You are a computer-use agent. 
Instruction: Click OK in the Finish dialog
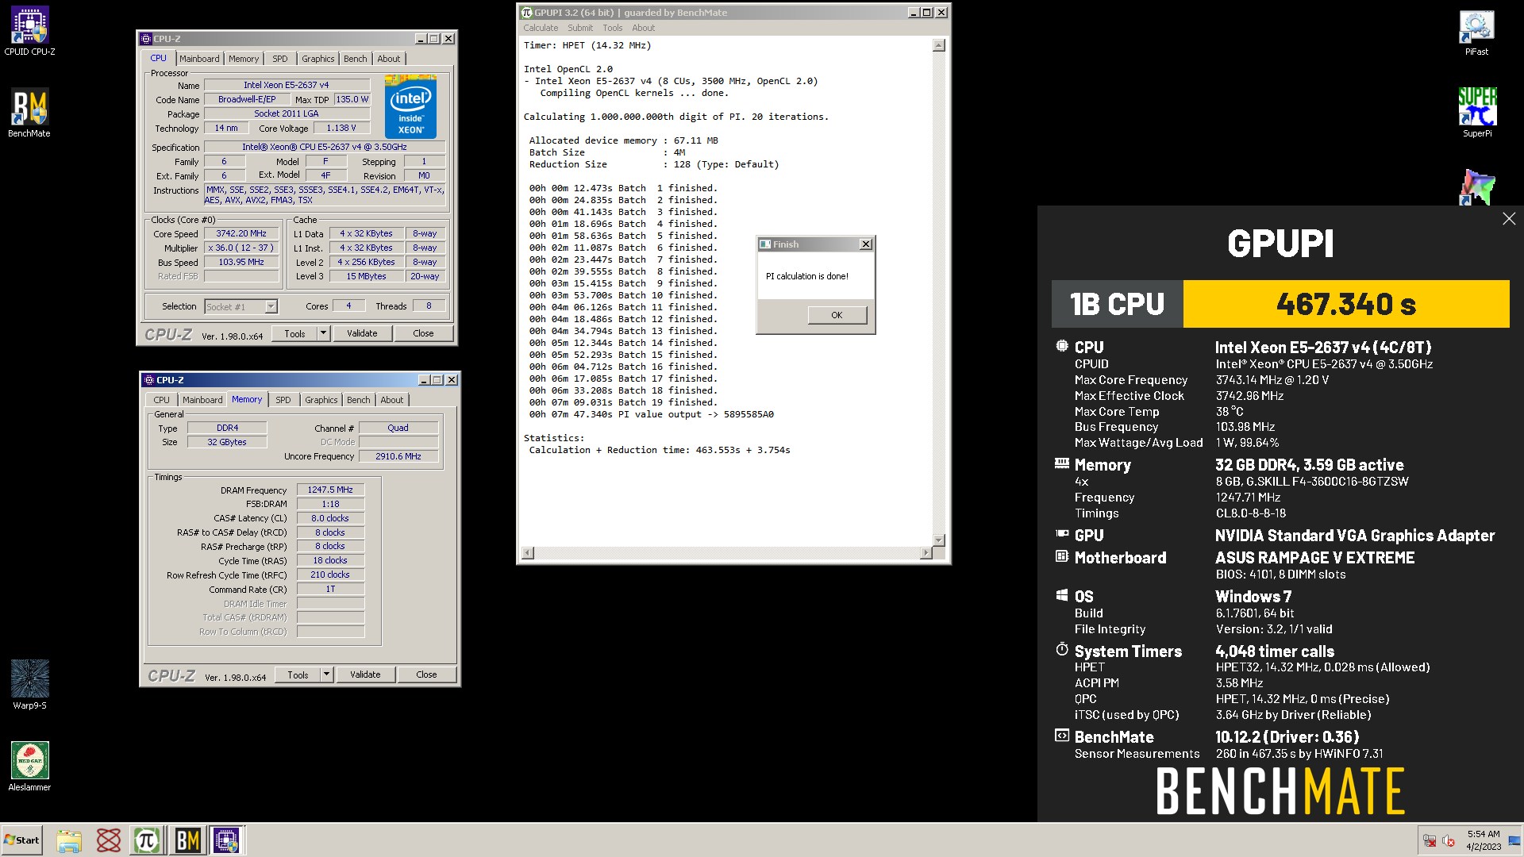tap(837, 315)
